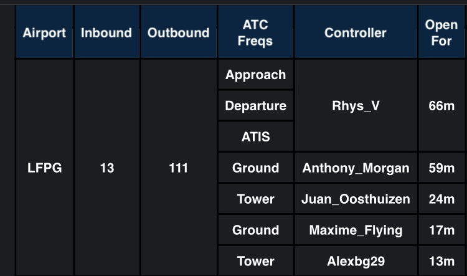
Task: Select the ATC Freqs column header
Action: pos(255,33)
